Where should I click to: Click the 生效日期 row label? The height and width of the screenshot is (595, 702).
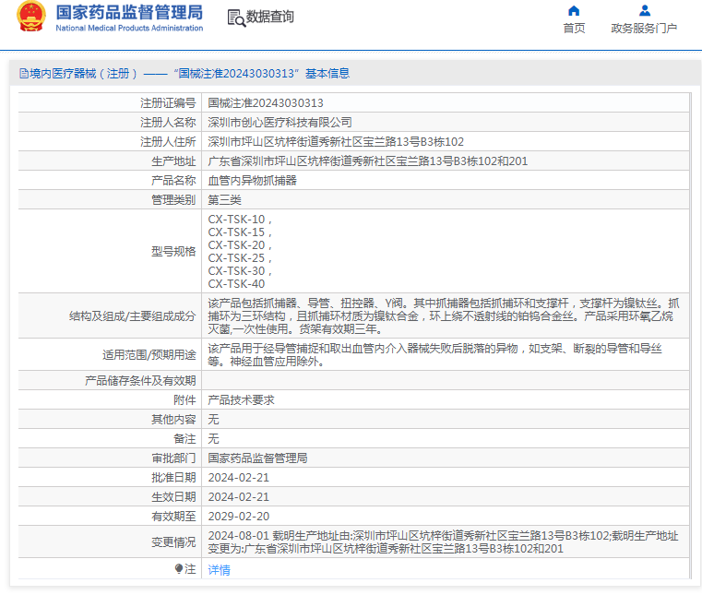tap(173, 497)
